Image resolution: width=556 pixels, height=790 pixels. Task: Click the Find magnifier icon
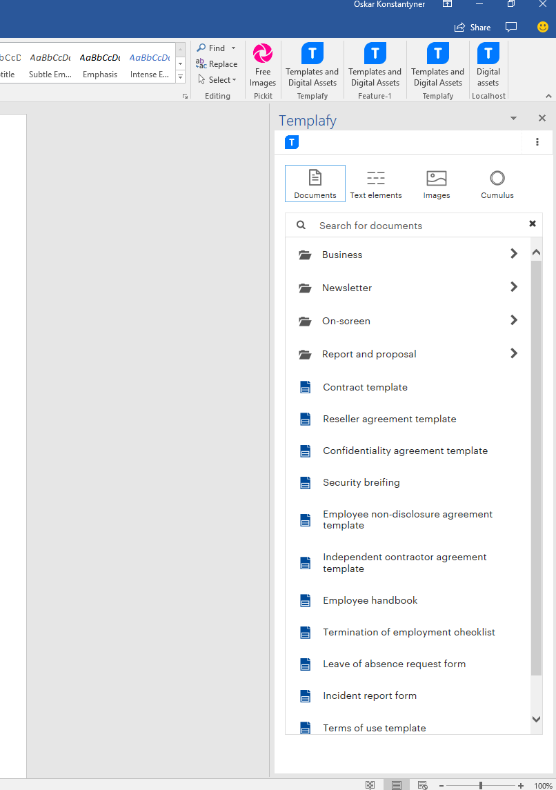point(201,48)
